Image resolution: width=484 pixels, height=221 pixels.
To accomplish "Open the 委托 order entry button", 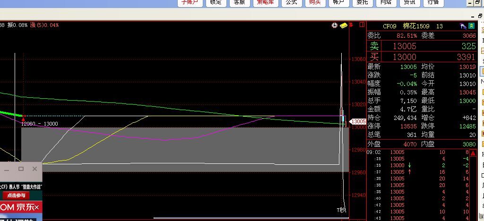I will 362,2.
